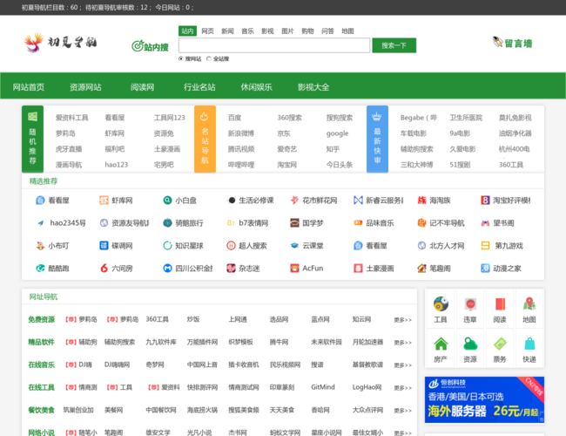Open the 行业名站 nav menu item
Screen dimensions: 566x436
coord(199,87)
